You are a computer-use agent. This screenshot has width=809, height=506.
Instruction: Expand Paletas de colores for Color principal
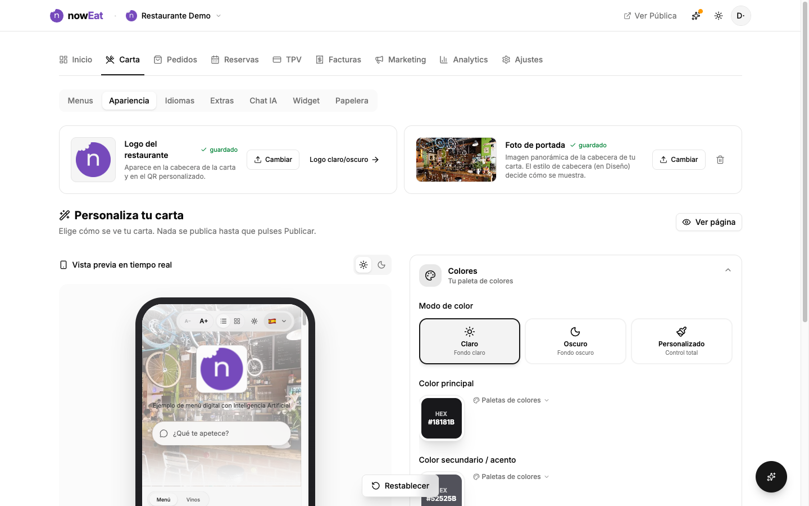(x=511, y=400)
